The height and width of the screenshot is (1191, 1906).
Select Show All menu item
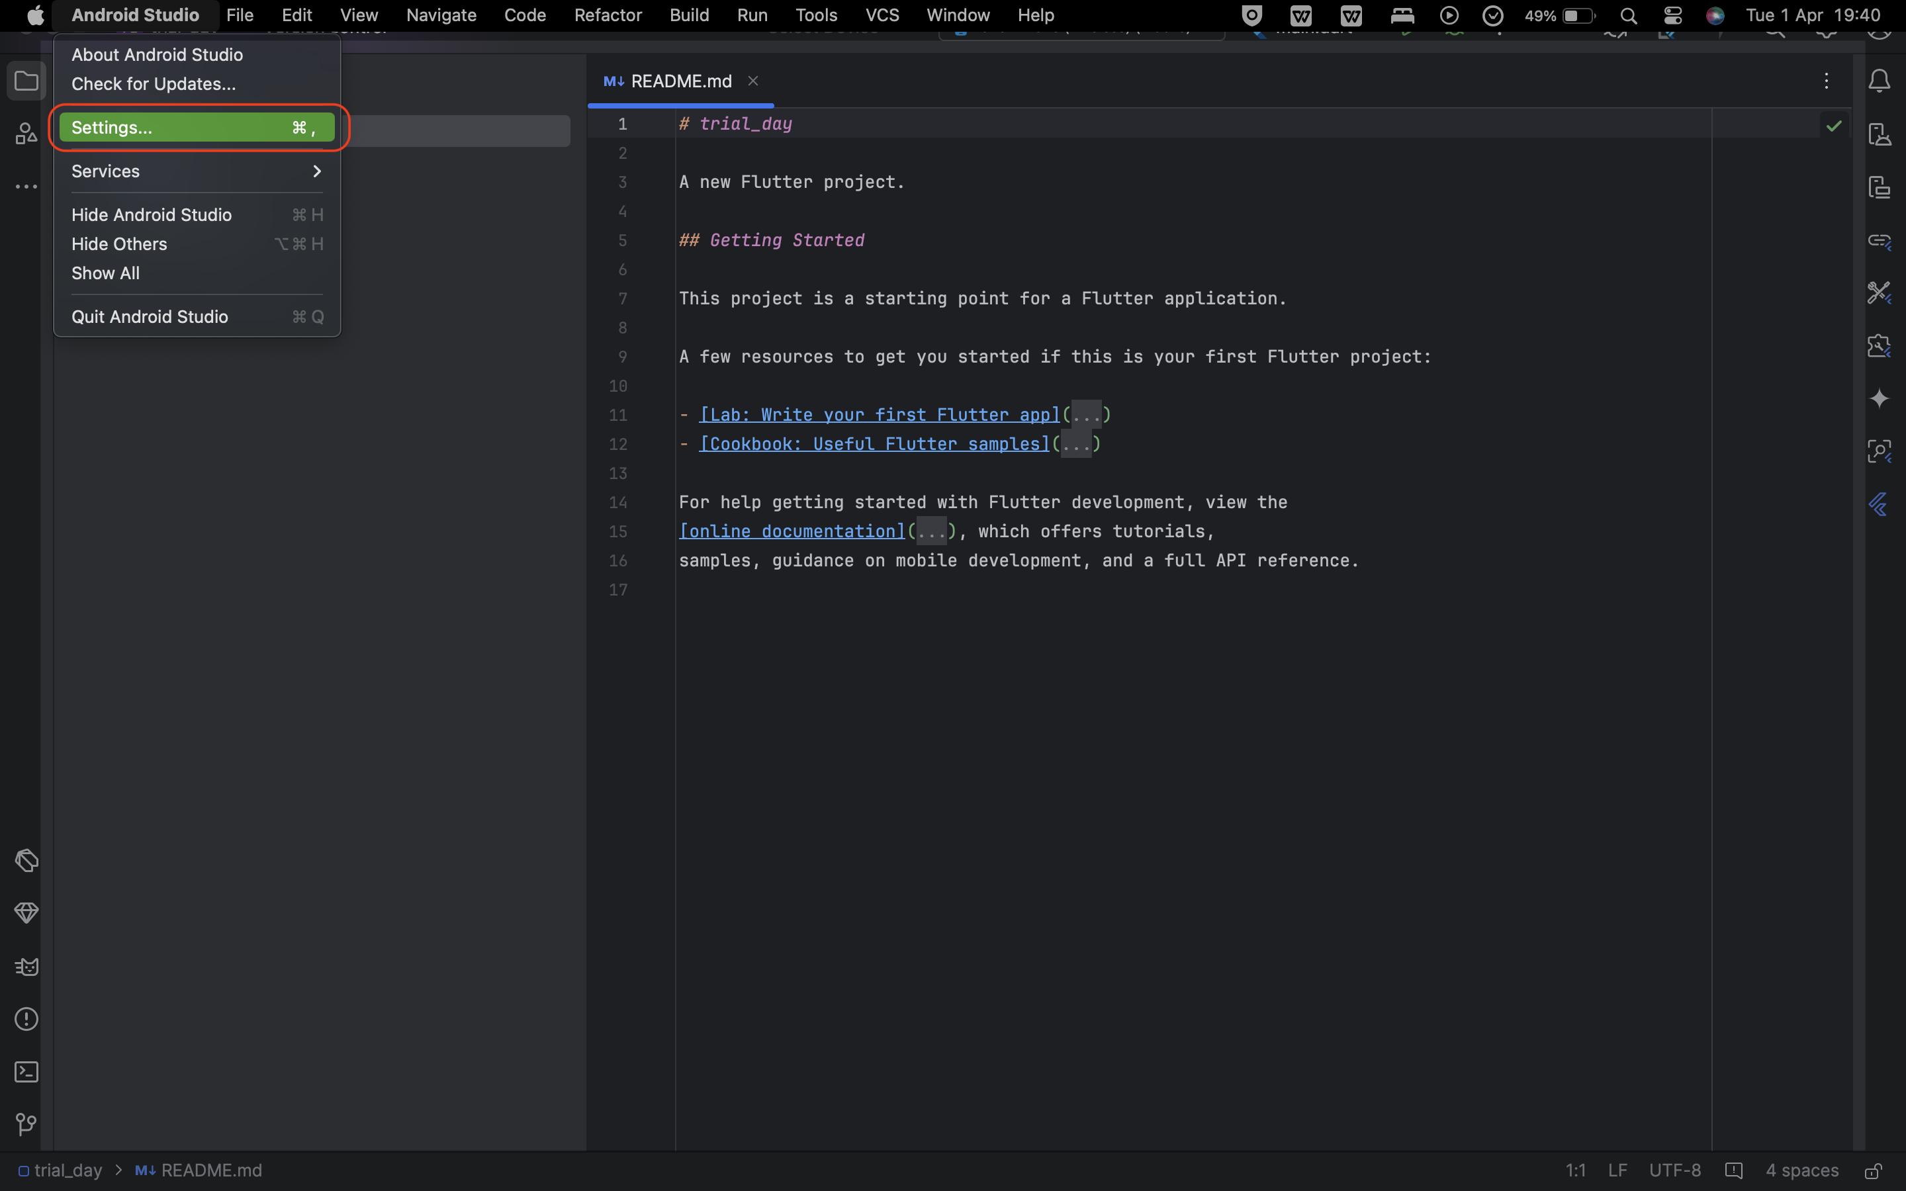pyautogui.click(x=197, y=273)
